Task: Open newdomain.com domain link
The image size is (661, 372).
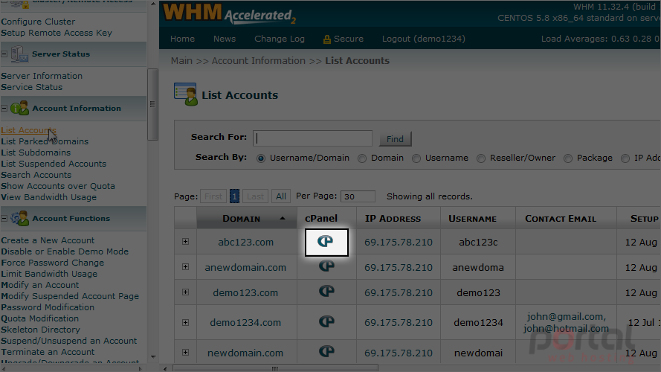Action: pos(245,353)
